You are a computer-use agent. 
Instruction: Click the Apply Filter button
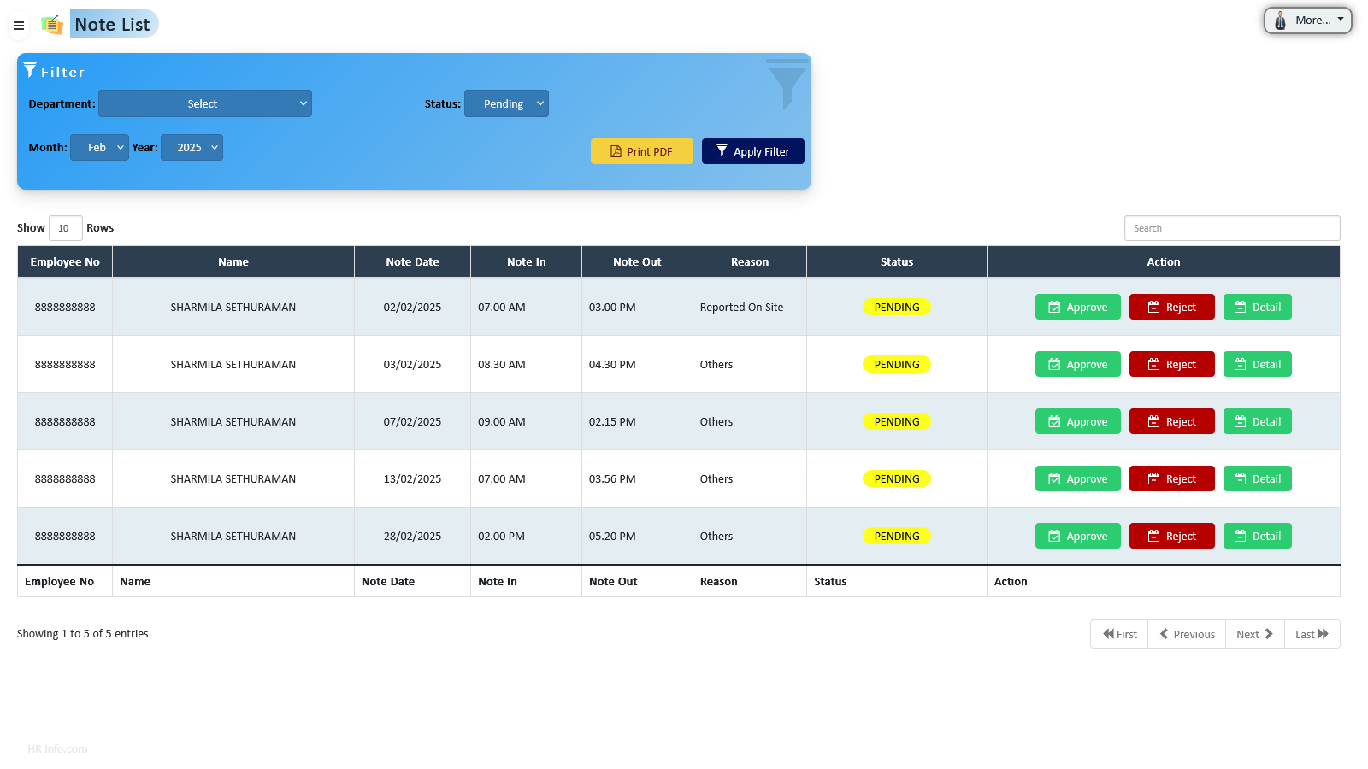(x=752, y=151)
